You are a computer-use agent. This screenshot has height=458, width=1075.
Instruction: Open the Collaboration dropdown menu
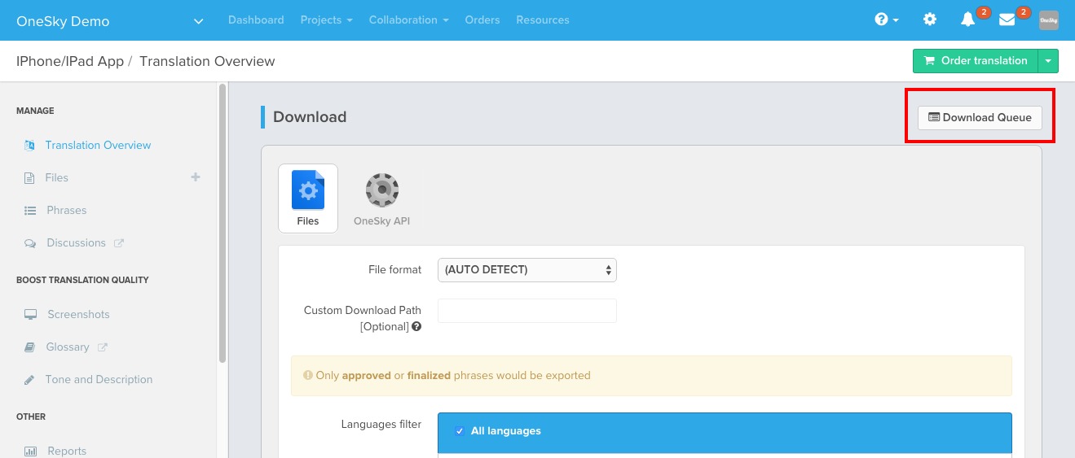[x=408, y=20]
